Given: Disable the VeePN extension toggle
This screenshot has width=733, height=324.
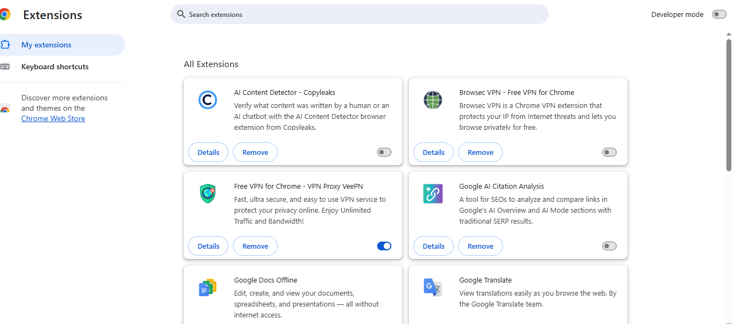Looking at the screenshot, I should click(384, 246).
